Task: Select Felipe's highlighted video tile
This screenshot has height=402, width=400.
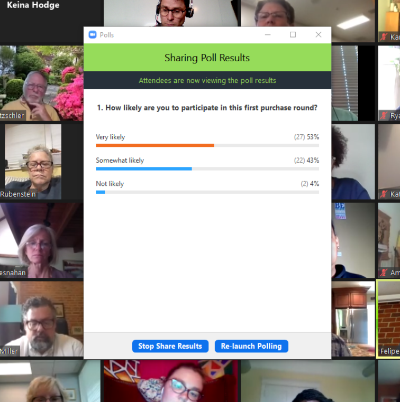Action: [x=389, y=319]
